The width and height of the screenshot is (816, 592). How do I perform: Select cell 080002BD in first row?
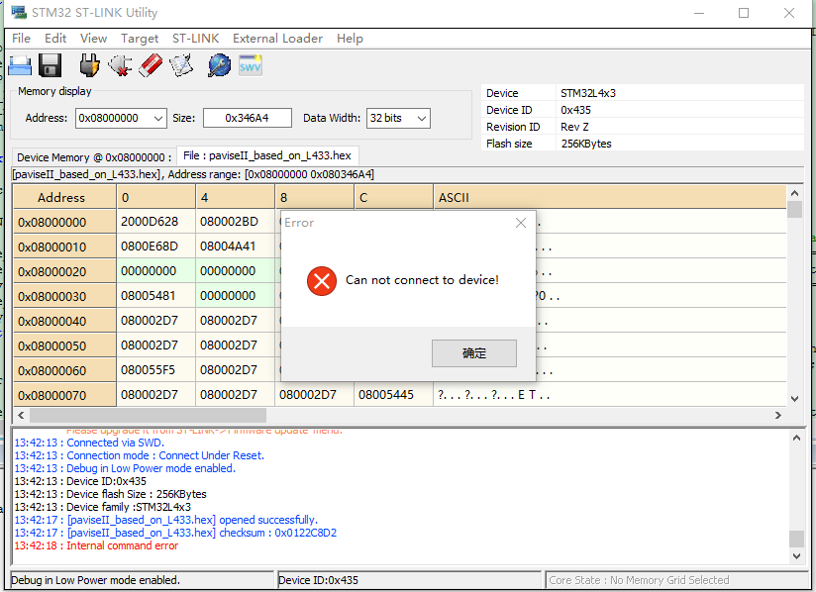pos(236,222)
